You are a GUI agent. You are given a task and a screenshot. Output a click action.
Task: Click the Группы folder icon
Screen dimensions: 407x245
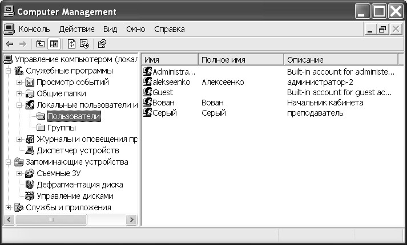tap(41, 128)
